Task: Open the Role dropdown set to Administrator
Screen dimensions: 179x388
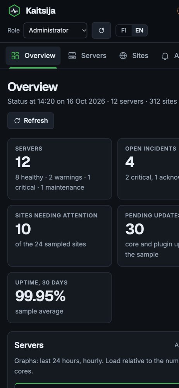Action: coord(55,30)
